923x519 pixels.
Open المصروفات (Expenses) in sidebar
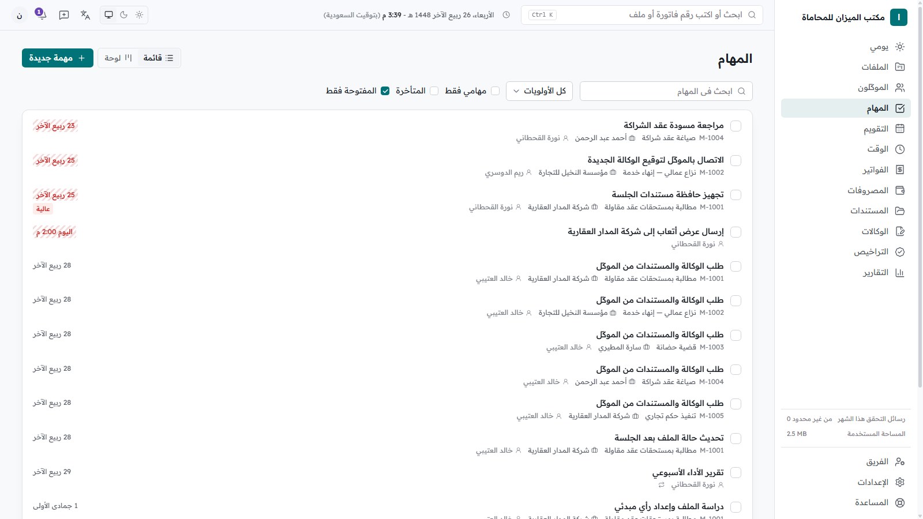tap(846, 190)
